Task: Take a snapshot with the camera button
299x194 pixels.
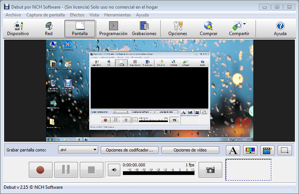Action: [x=210, y=170]
